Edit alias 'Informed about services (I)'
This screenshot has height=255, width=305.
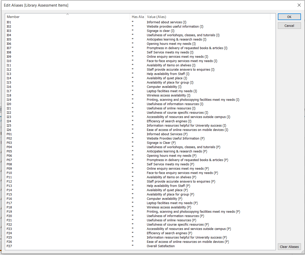167,22
